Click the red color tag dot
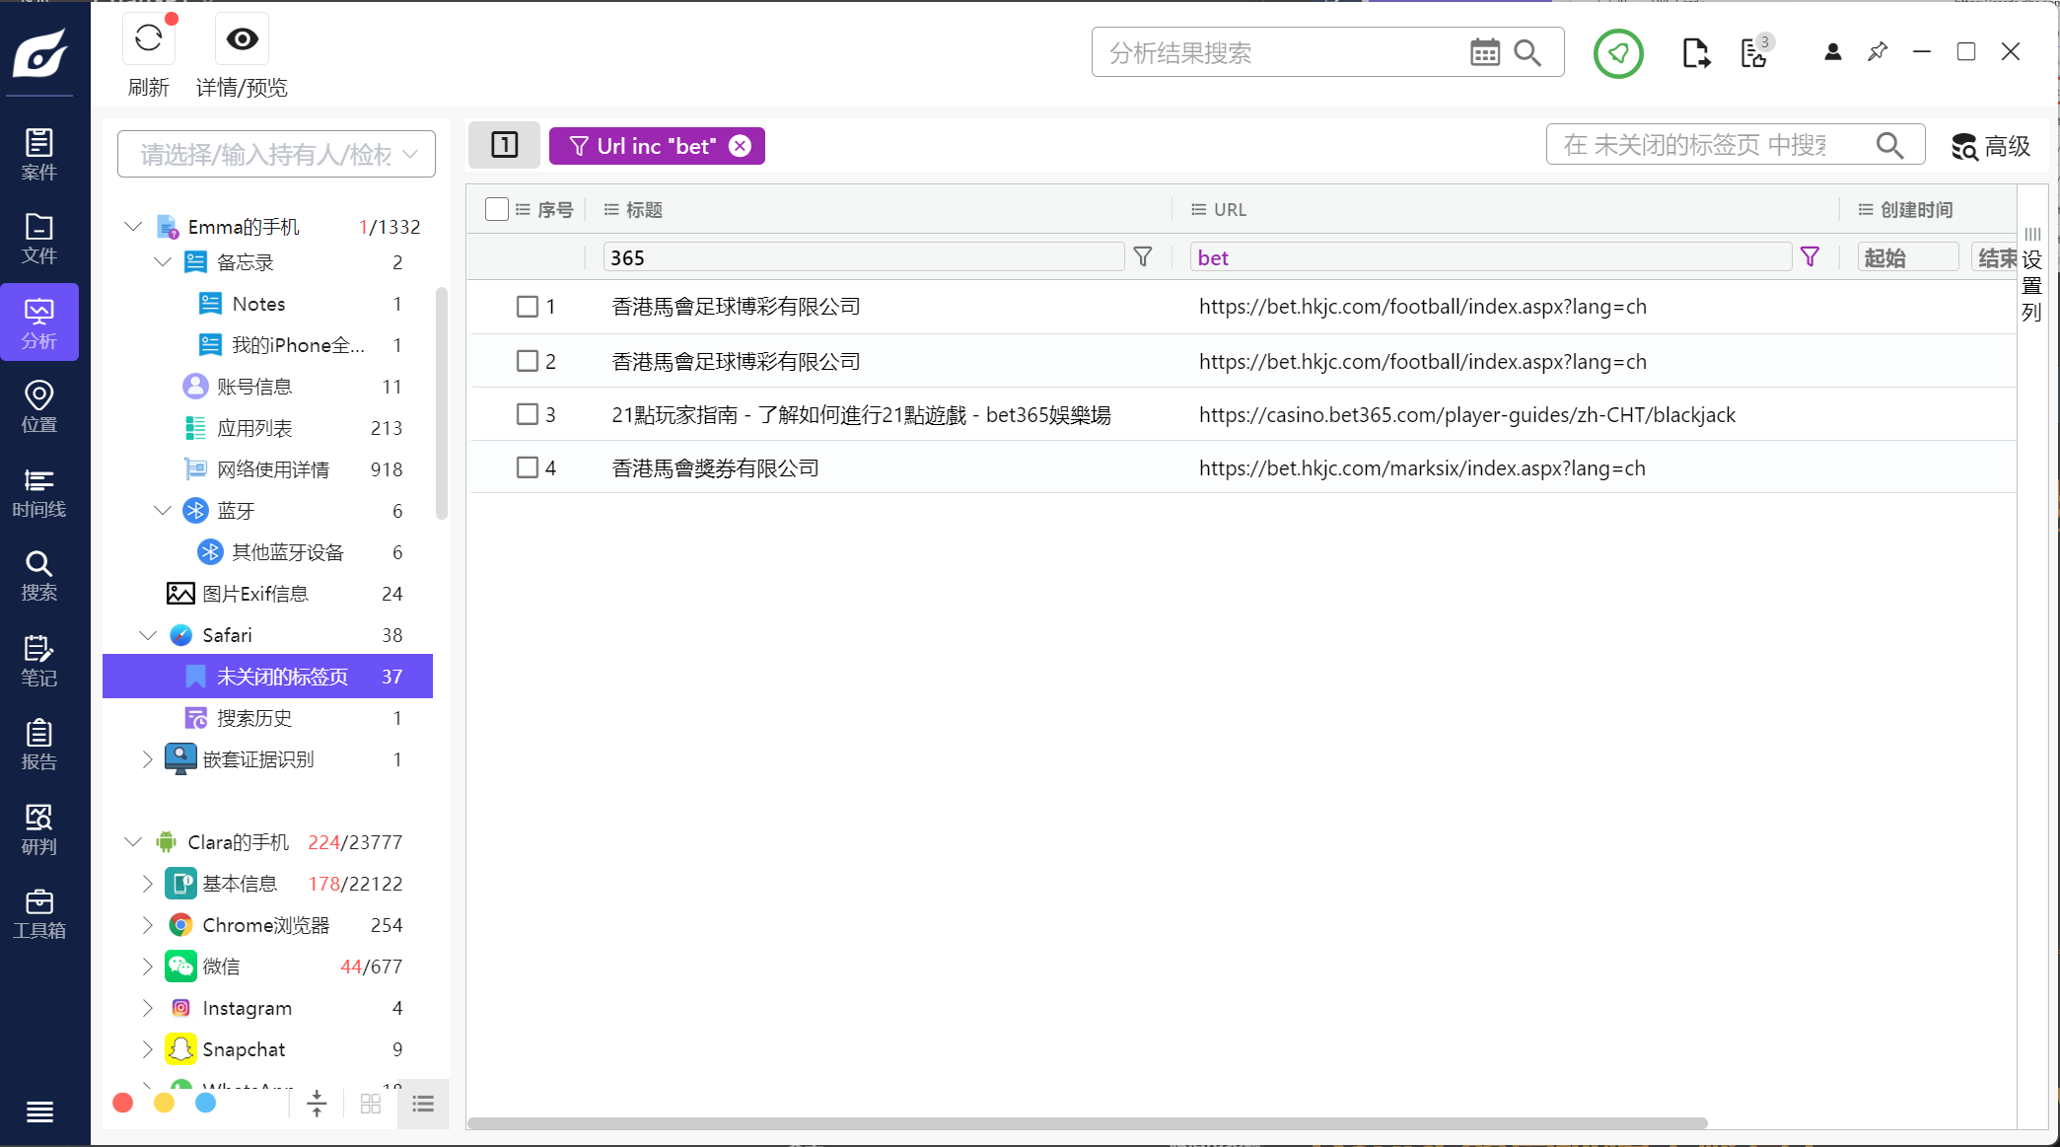This screenshot has width=2060, height=1147. click(123, 1103)
